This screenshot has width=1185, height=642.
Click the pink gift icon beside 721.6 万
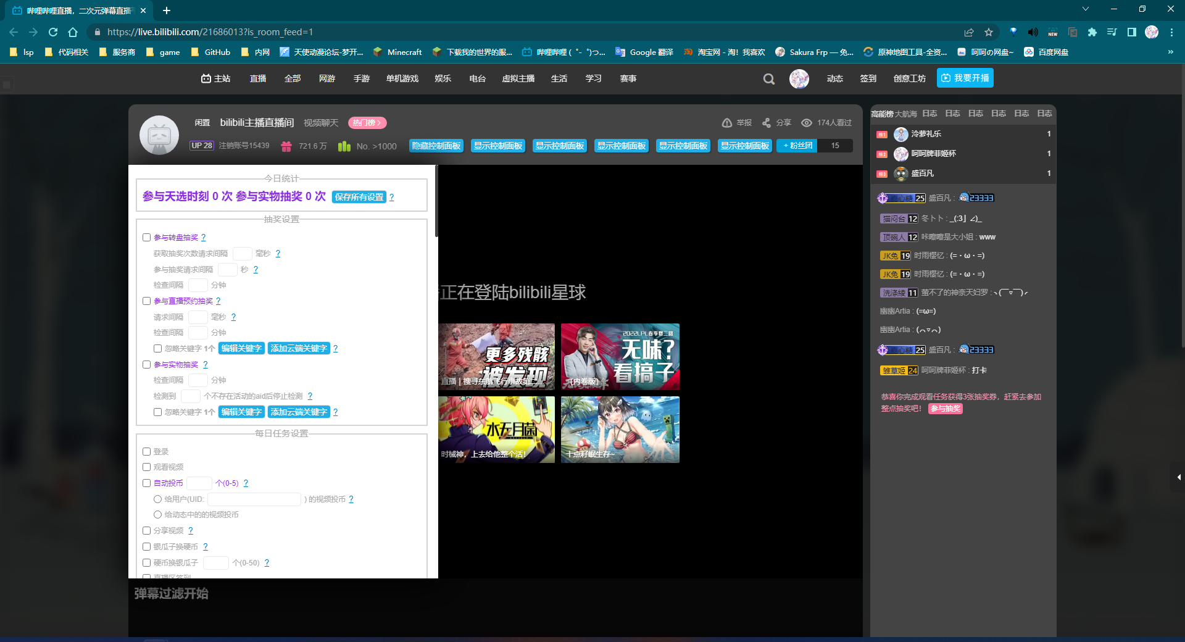[286, 146]
